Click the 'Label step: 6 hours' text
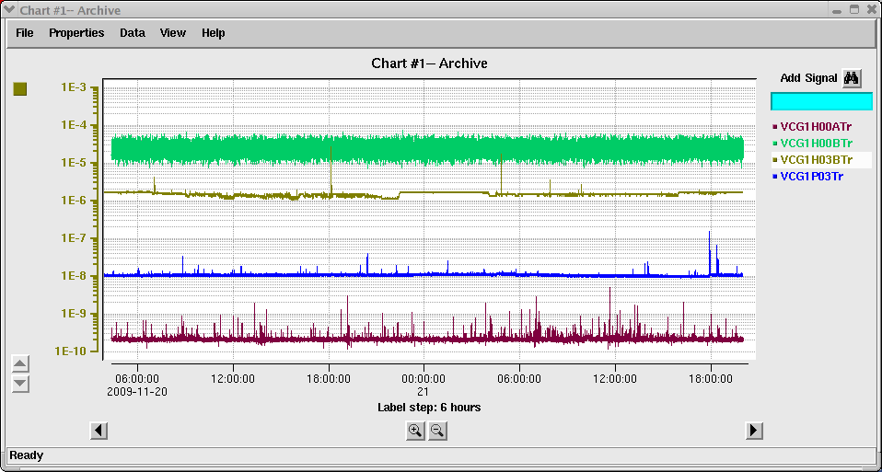The width and height of the screenshot is (882, 472). click(x=429, y=408)
